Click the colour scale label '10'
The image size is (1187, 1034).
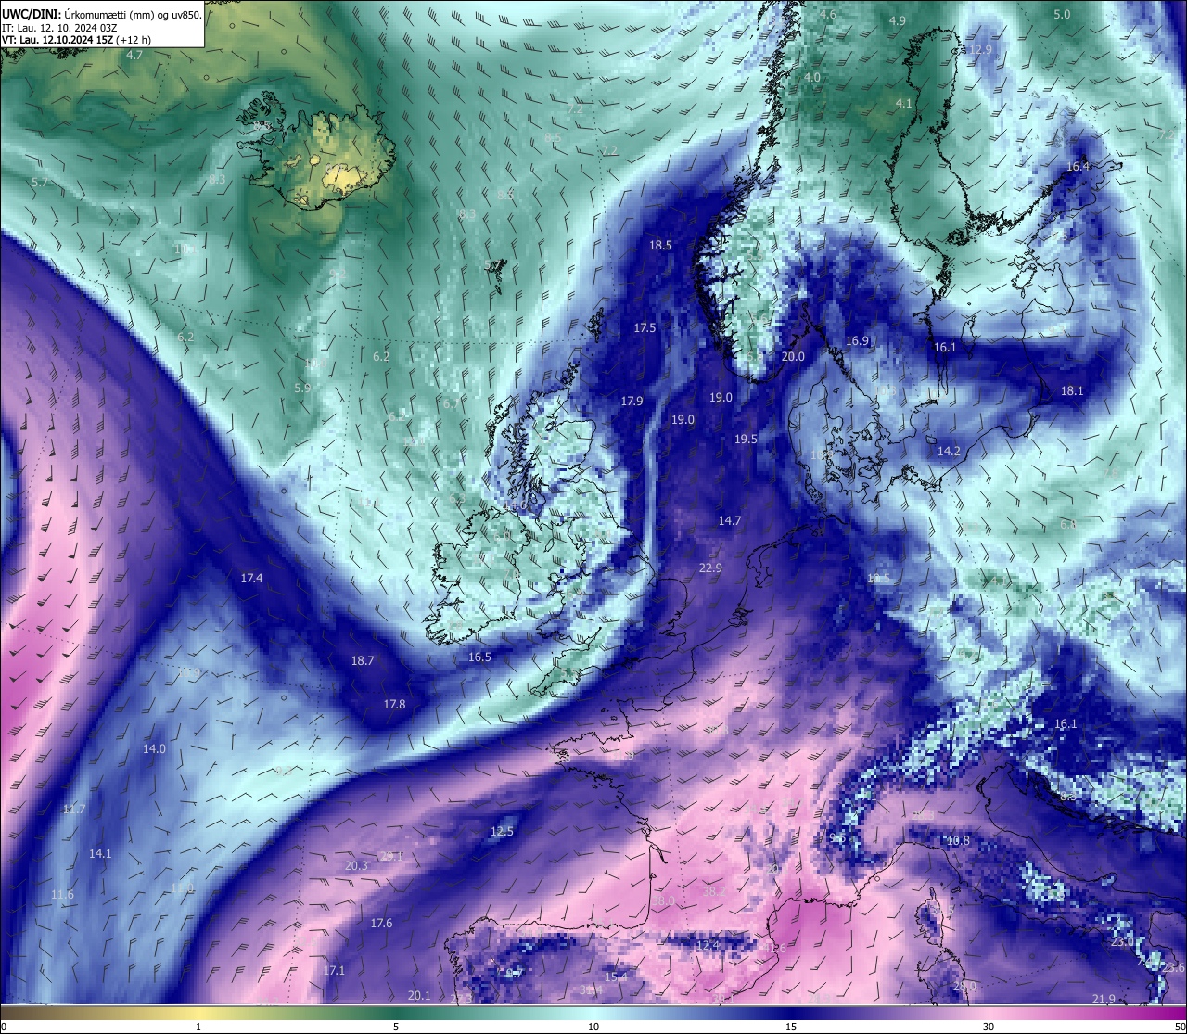point(593,1027)
